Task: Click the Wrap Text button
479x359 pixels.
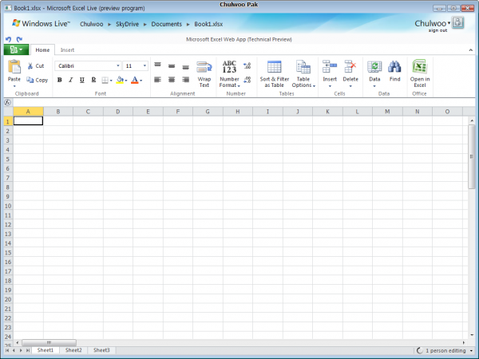Action: point(204,74)
